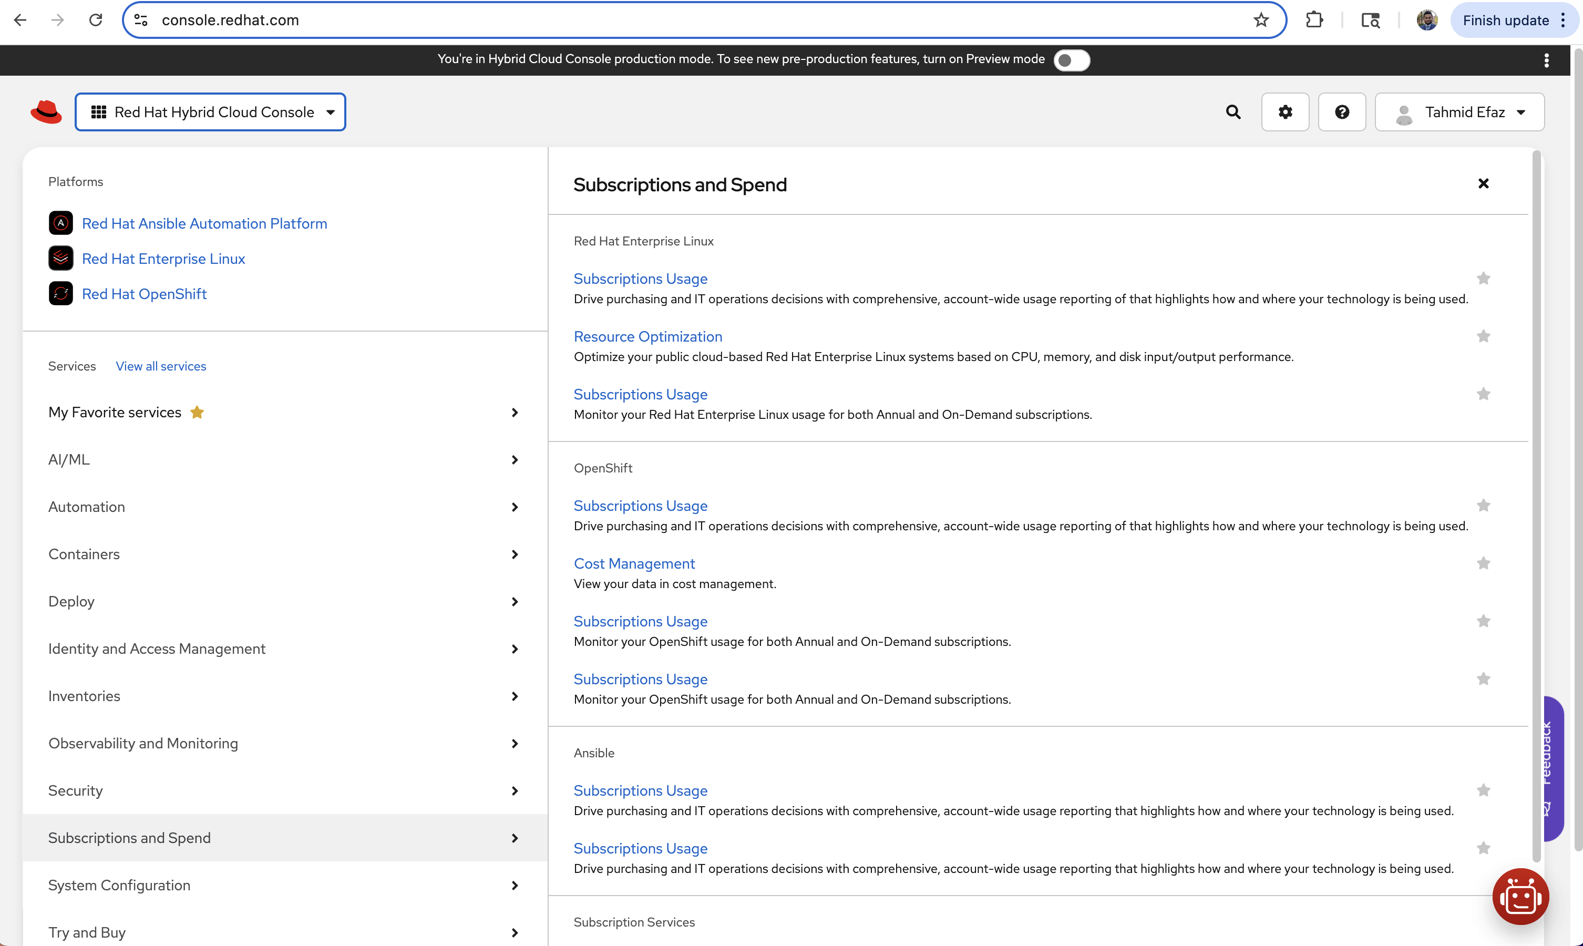Click the Ansible Automation Platform icon
The width and height of the screenshot is (1583, 946).
60,223
